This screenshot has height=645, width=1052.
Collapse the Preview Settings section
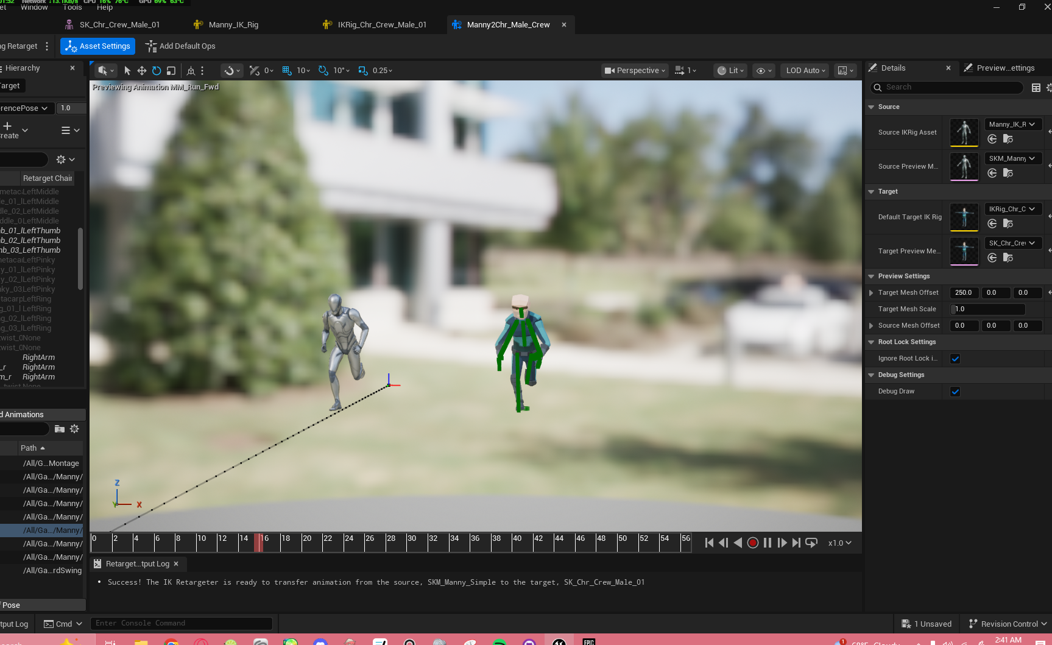click(871, 277)
